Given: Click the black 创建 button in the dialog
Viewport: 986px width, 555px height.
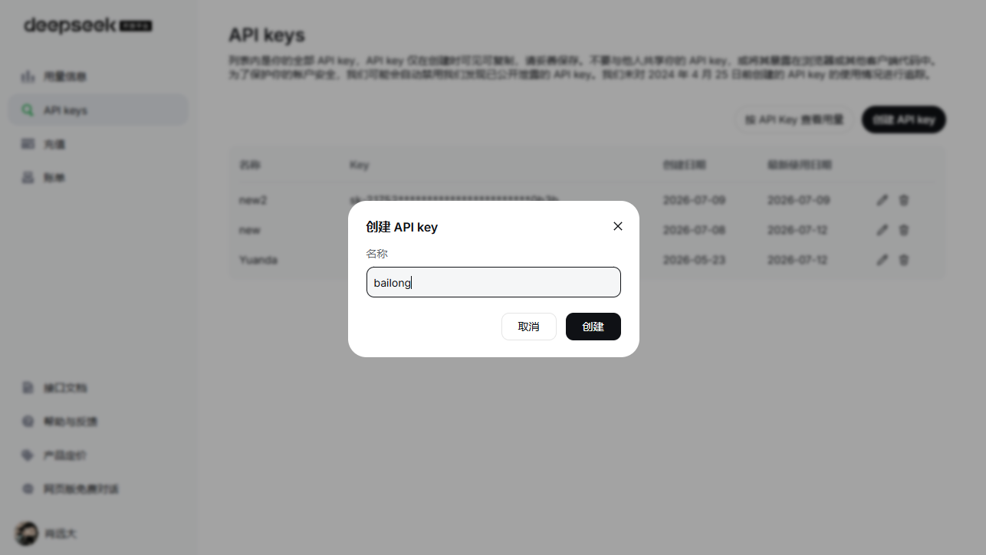Looking at the screenshot, I should 593,327.
